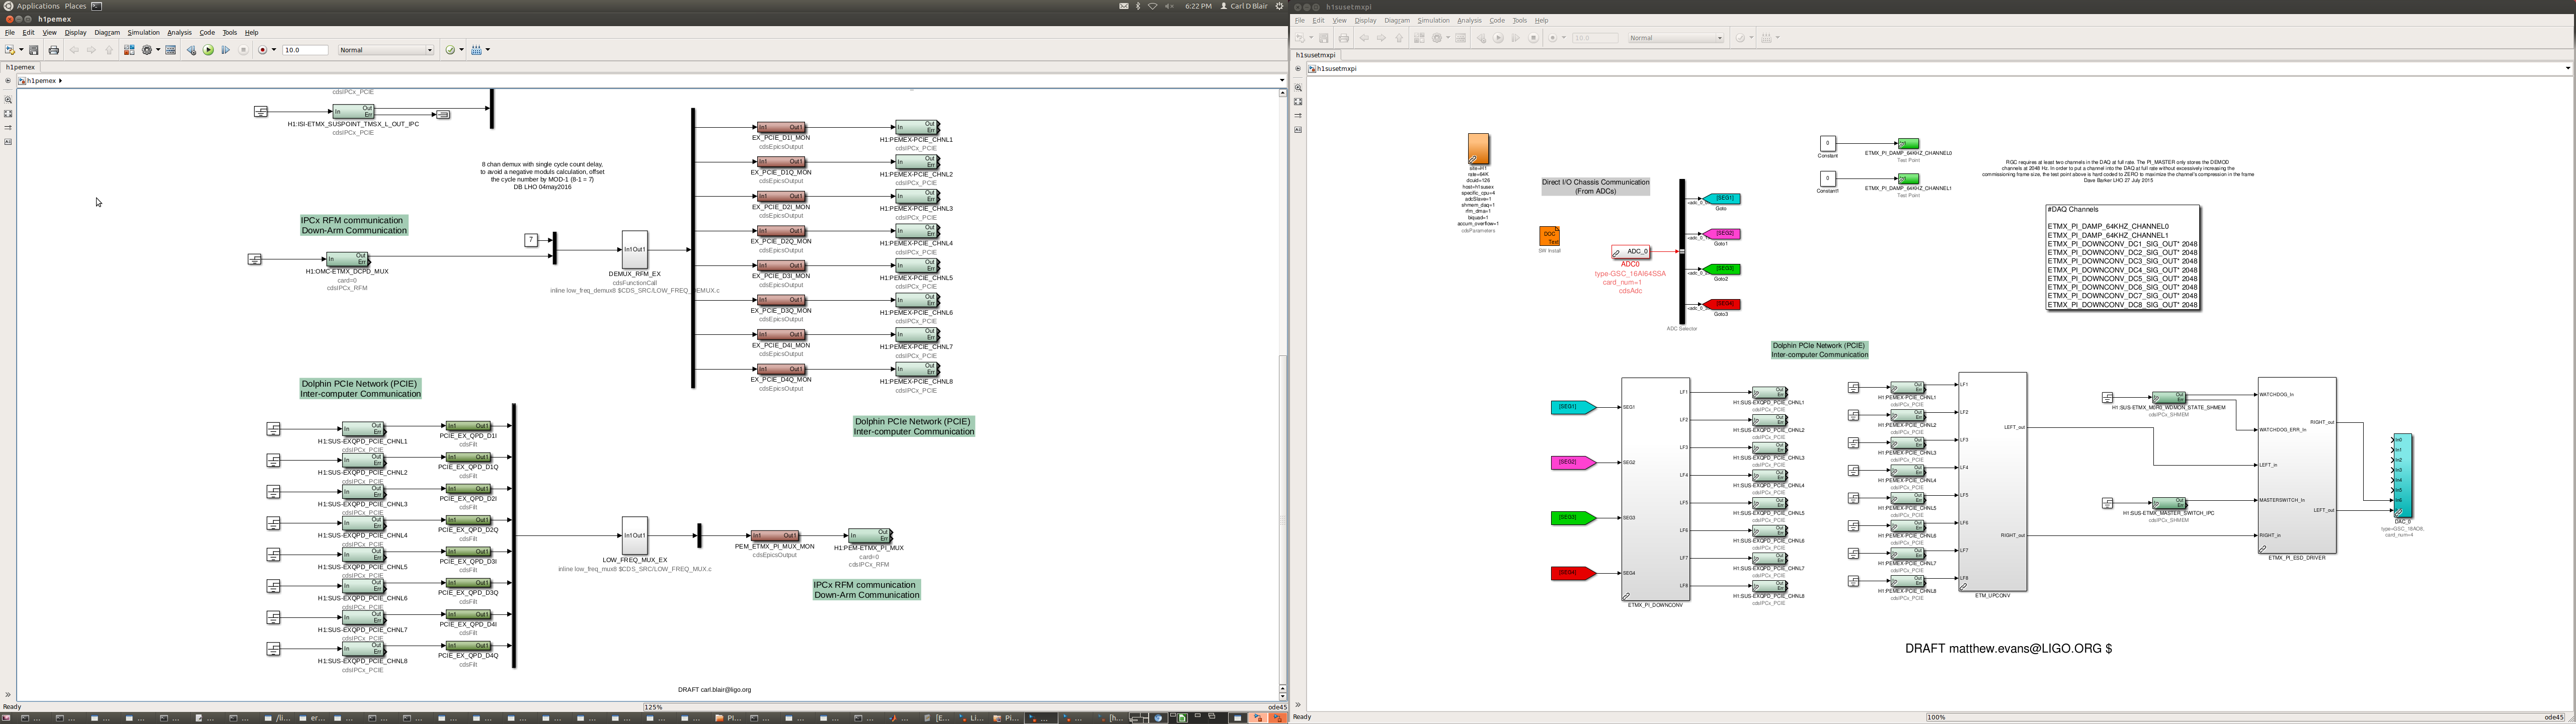Select green [SEG3] From tag
The width and height of the screenshot is (2576, 724).
tap(1572, 518)
